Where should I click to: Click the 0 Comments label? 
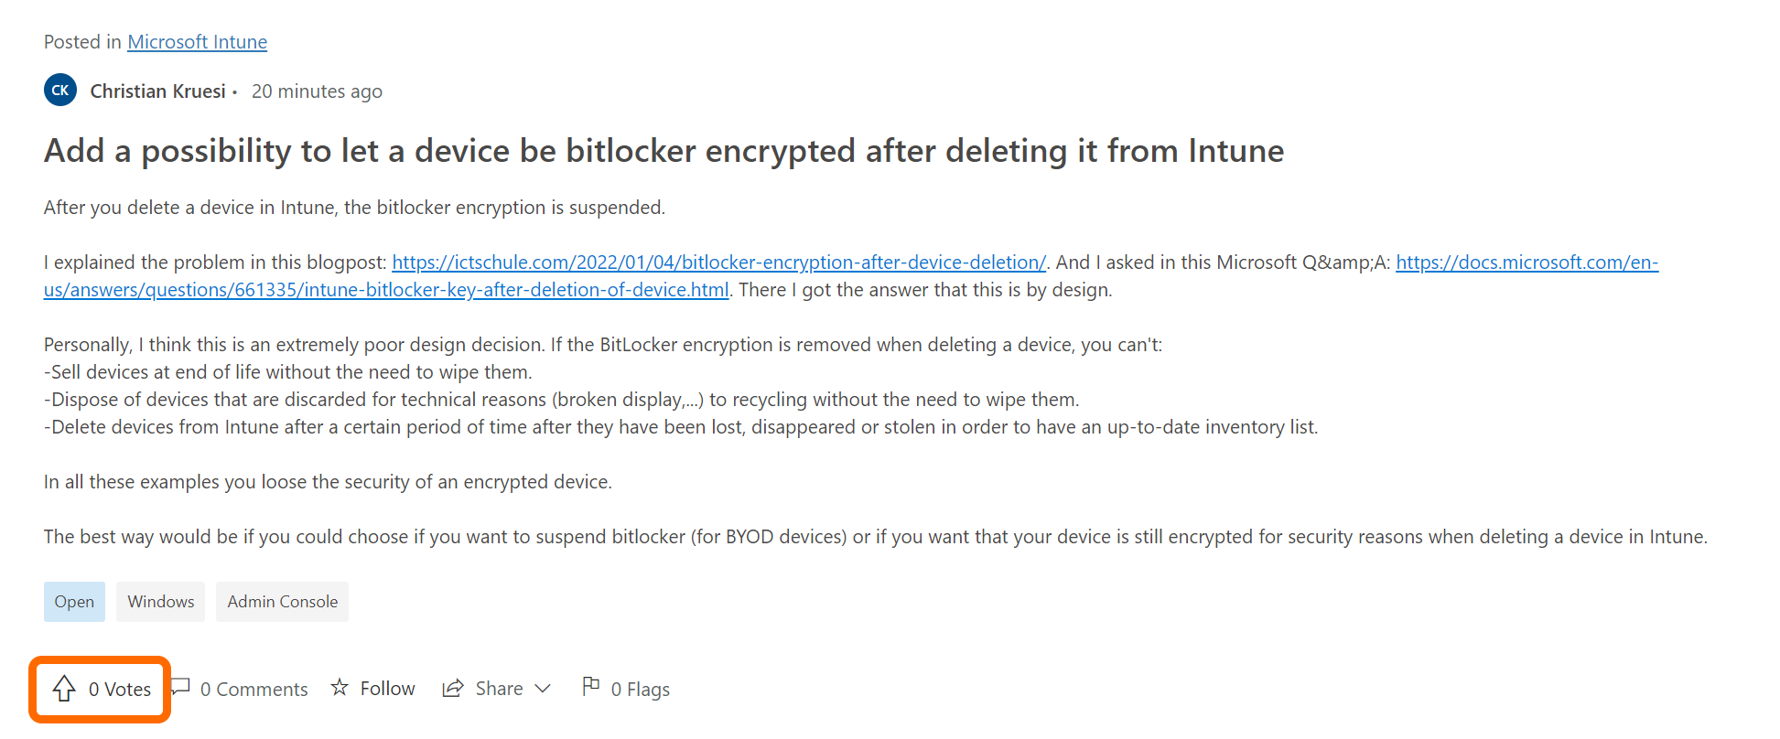pyautogui.click(x=254, y=690)
